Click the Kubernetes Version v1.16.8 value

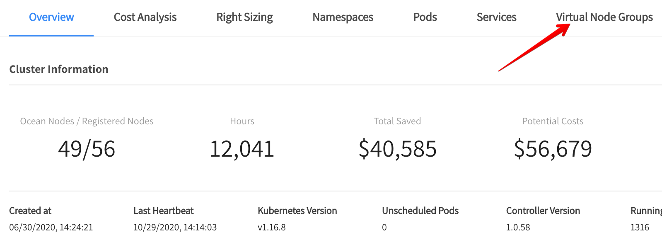coord(271,227)
